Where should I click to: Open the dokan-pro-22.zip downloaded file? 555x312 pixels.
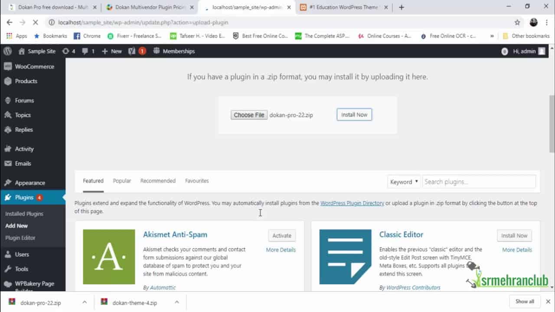coord(41,302)
